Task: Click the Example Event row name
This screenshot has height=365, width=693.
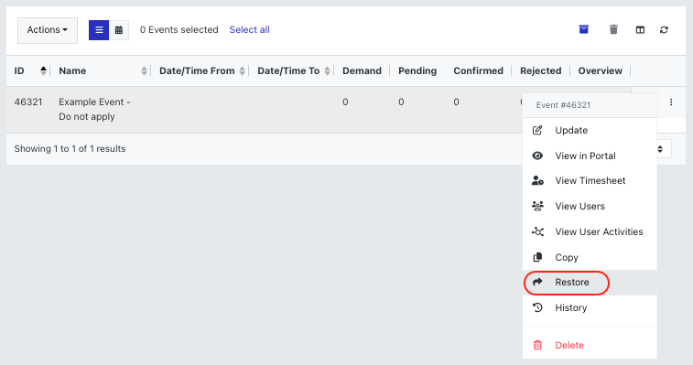Action: [94, 109]
